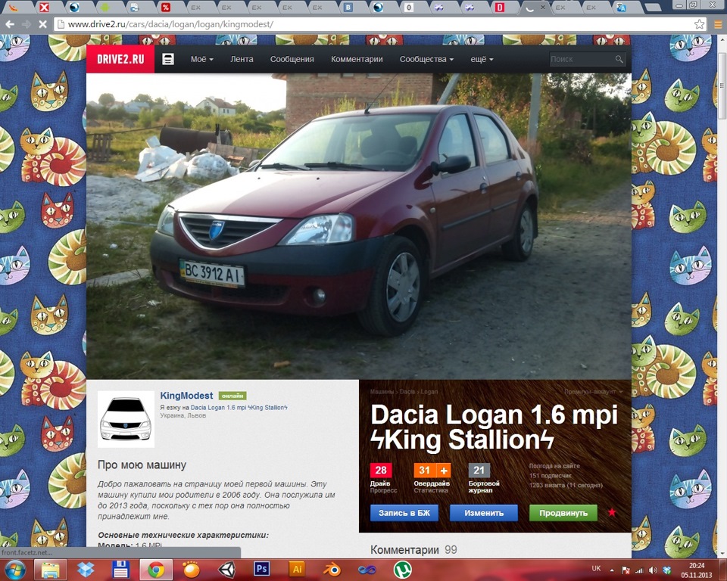
Task: Click the 'Про мою машину' heading
Action: coord(142,464)
